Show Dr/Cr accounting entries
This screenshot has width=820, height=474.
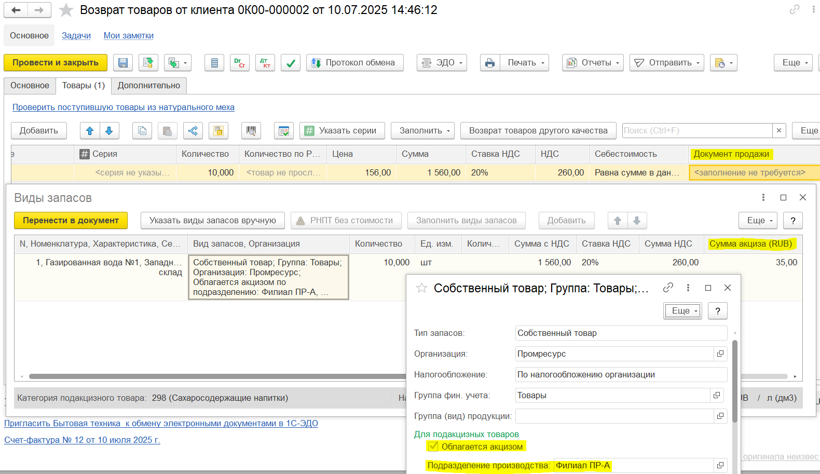240,63
